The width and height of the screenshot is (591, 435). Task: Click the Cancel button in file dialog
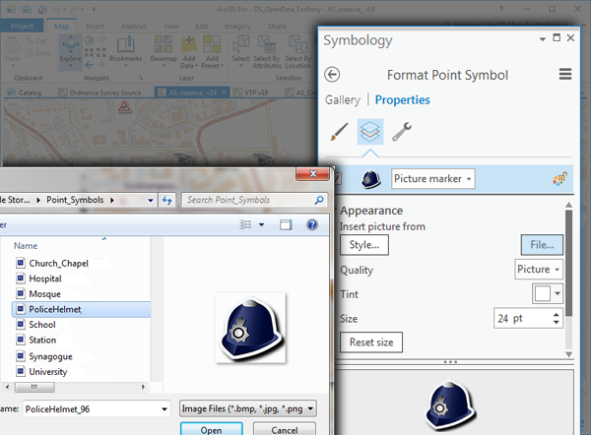[285, 429]
